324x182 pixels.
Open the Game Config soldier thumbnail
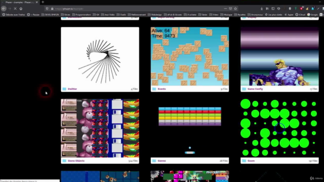click(279, 57)
